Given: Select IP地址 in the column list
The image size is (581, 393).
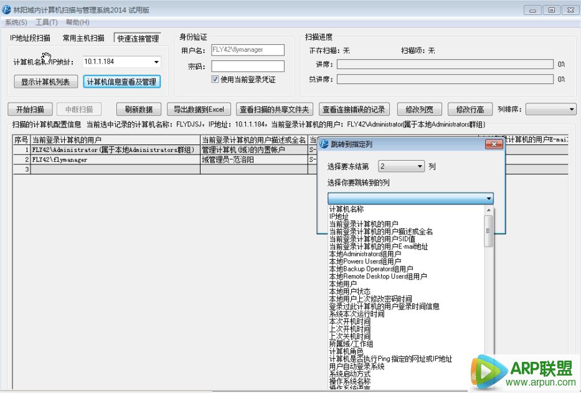Looking at the screenshot, I should point(339,217).
